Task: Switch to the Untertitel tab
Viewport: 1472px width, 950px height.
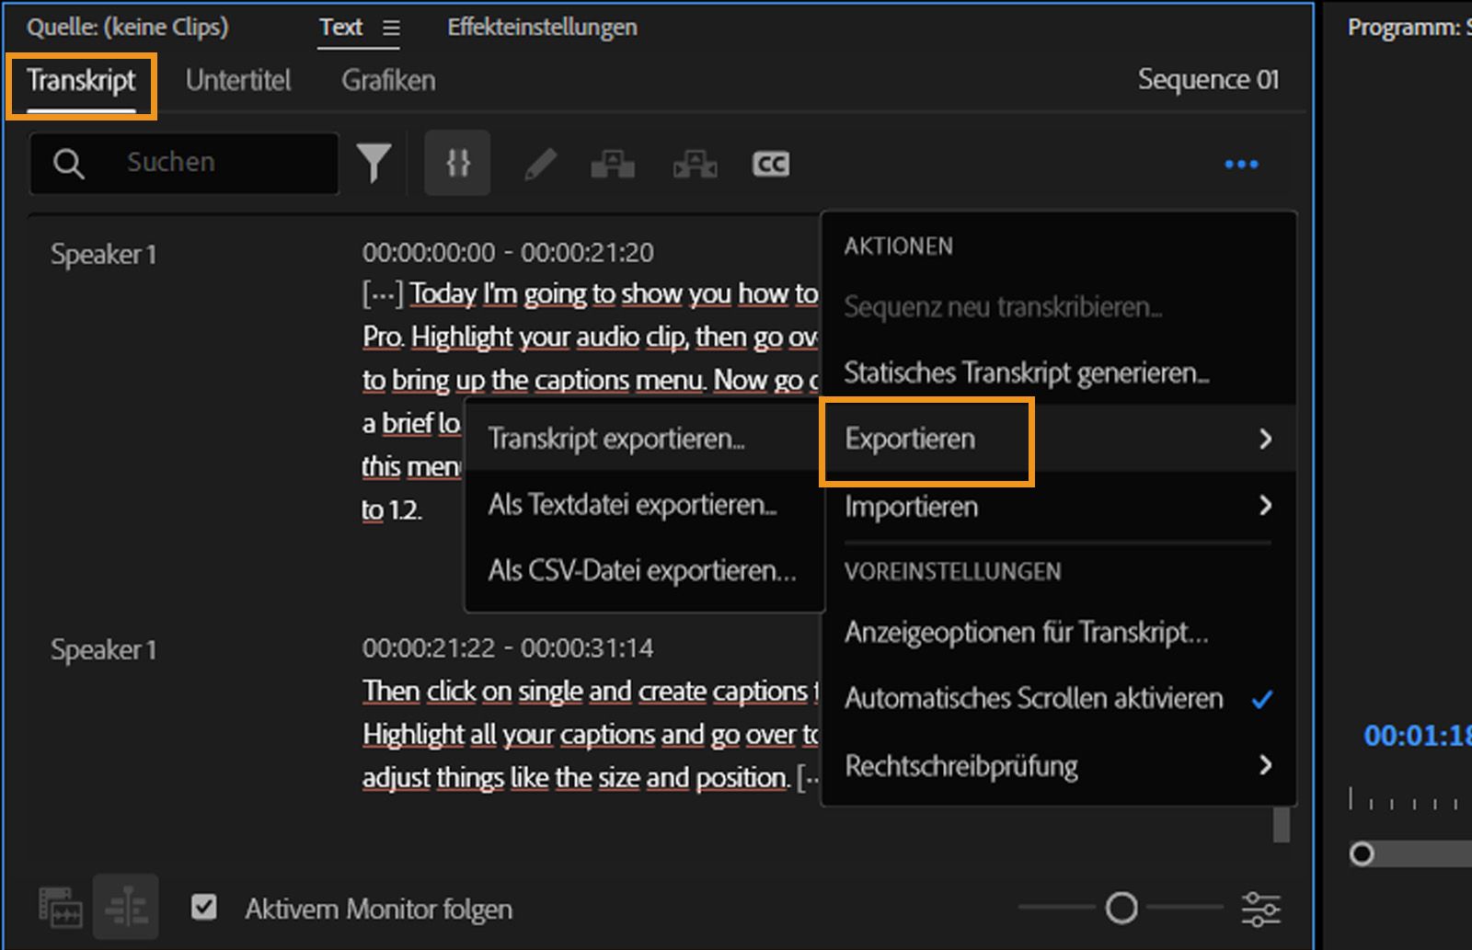Action: [x=238, y=80]
